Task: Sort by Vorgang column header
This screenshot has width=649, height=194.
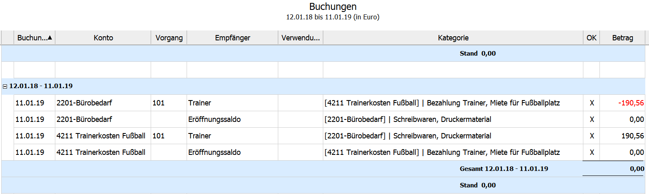Action: coord(169,38)
